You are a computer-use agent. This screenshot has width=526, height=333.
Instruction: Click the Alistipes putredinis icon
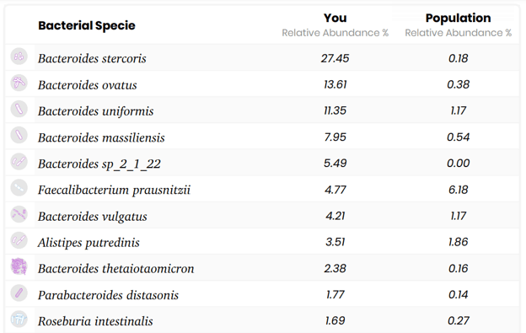click(x=19, y=240)
